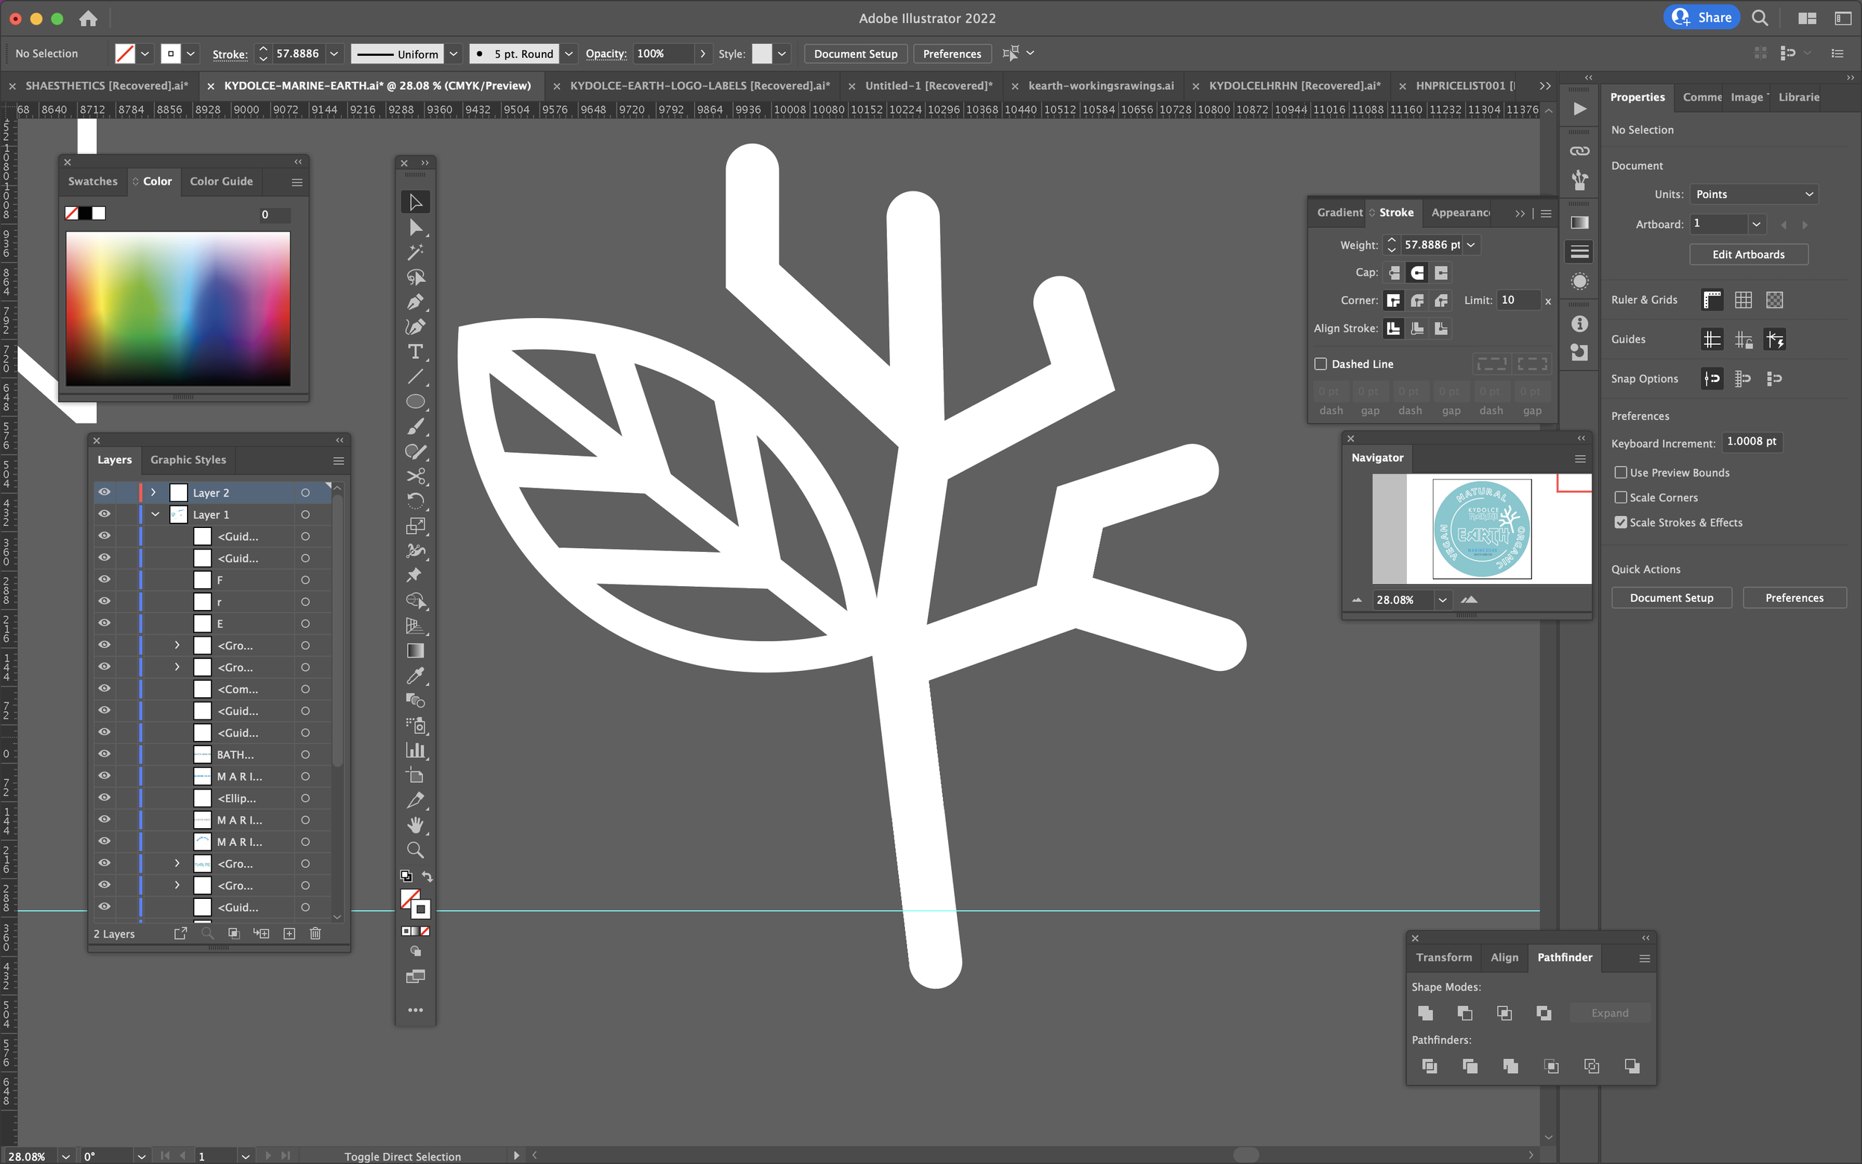
Task: Open the Transform tab
Action: [1443, 957]
